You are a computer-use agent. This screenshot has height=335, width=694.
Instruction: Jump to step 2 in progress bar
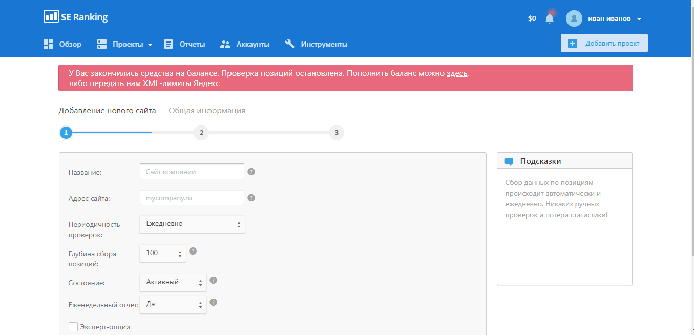coord(201,133)
